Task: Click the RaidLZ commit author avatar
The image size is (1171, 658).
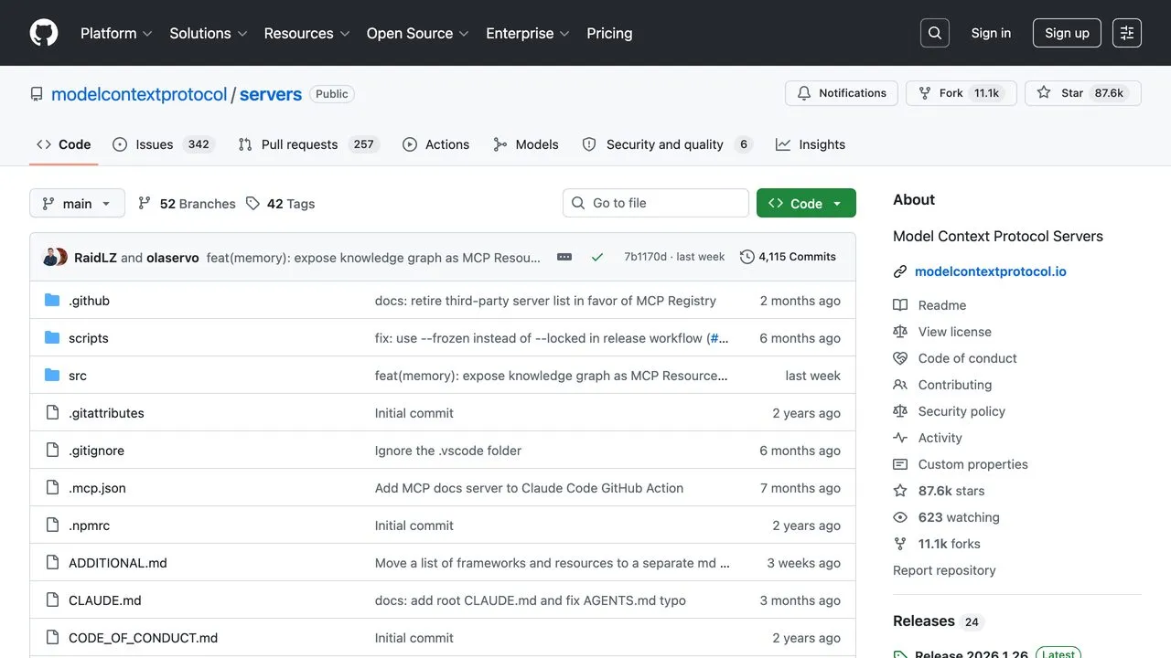Action: coord(50,258)
